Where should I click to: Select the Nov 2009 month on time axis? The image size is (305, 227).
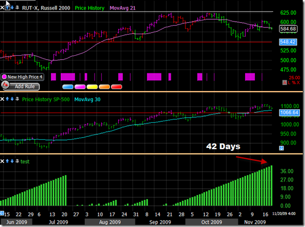click(255, 222)
